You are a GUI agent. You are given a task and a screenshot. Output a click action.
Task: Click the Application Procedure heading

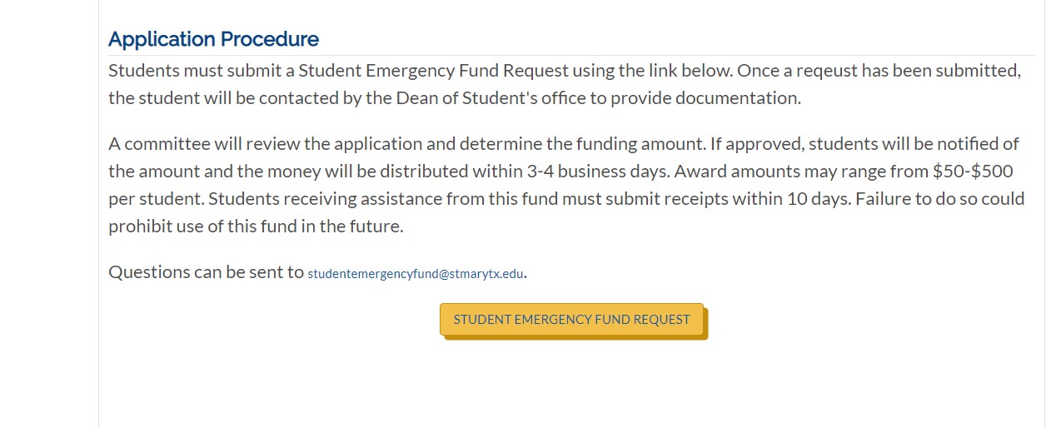[x=213, y=39]
